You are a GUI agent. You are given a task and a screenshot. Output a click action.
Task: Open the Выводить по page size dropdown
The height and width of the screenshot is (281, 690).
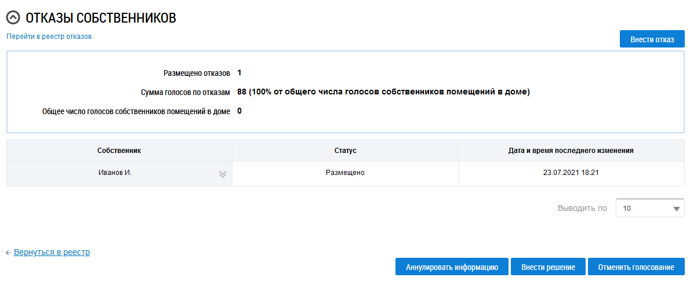(x=649, y=208)
